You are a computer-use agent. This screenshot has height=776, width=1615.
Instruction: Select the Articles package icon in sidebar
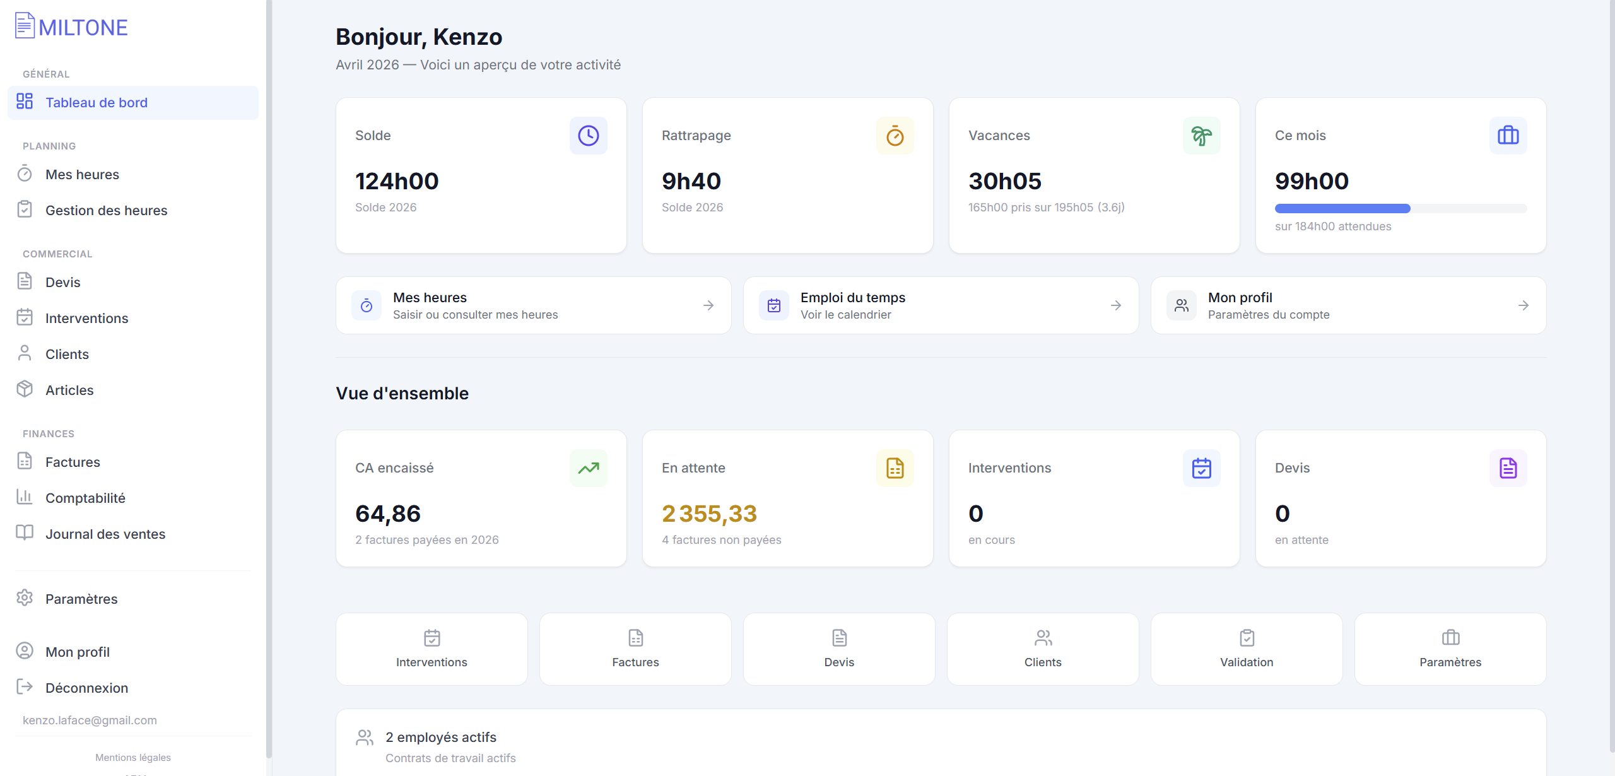pyautogui.click(x=25, y=389)
